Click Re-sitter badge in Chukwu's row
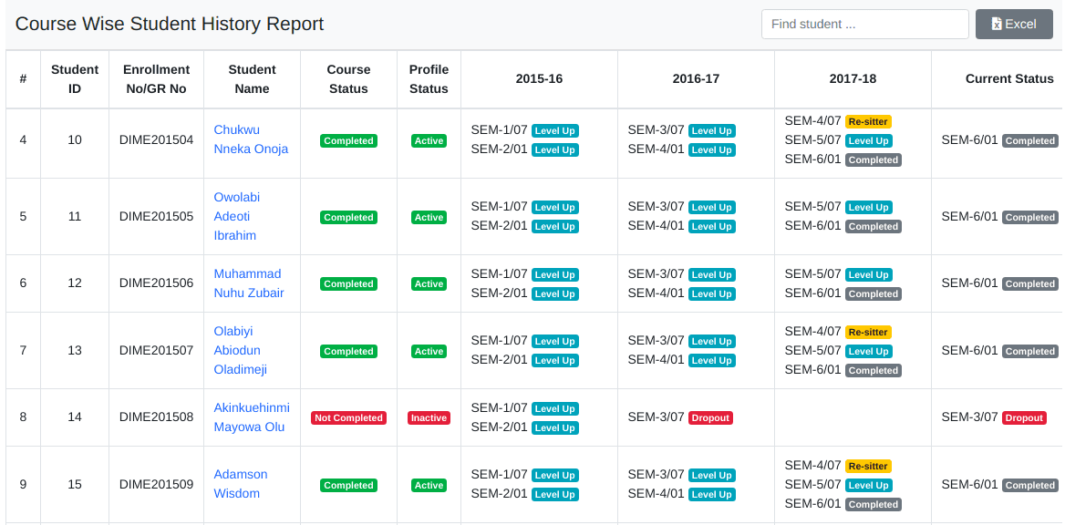 (x=867, y=122)
